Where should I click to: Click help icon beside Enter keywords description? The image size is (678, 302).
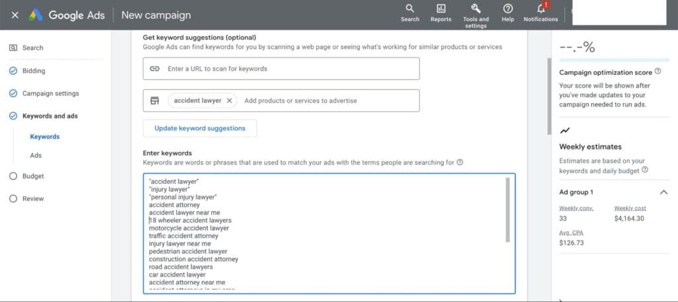click(460, 163)
